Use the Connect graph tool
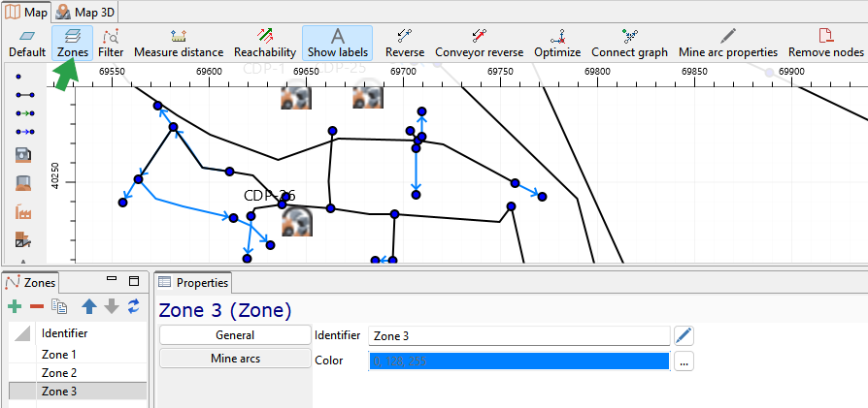 629,43
